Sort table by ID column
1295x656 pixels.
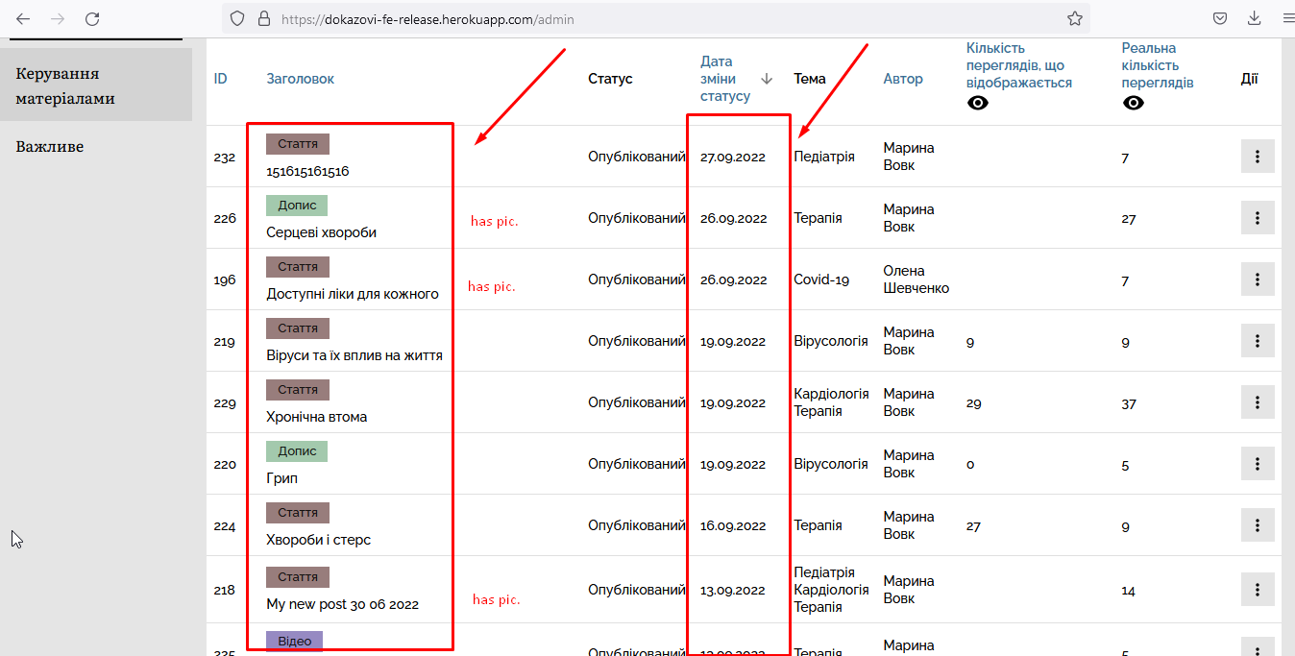pyautogui.click(x=220, y=79)
